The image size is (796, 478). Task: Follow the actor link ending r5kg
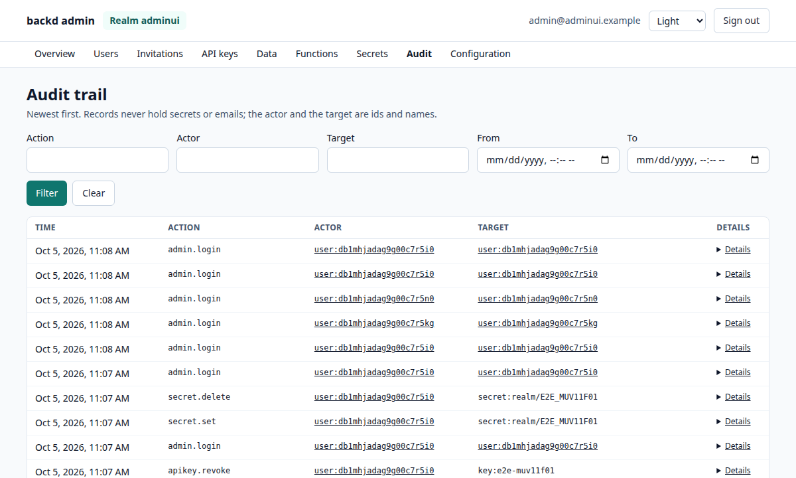(x=374, y=323)
